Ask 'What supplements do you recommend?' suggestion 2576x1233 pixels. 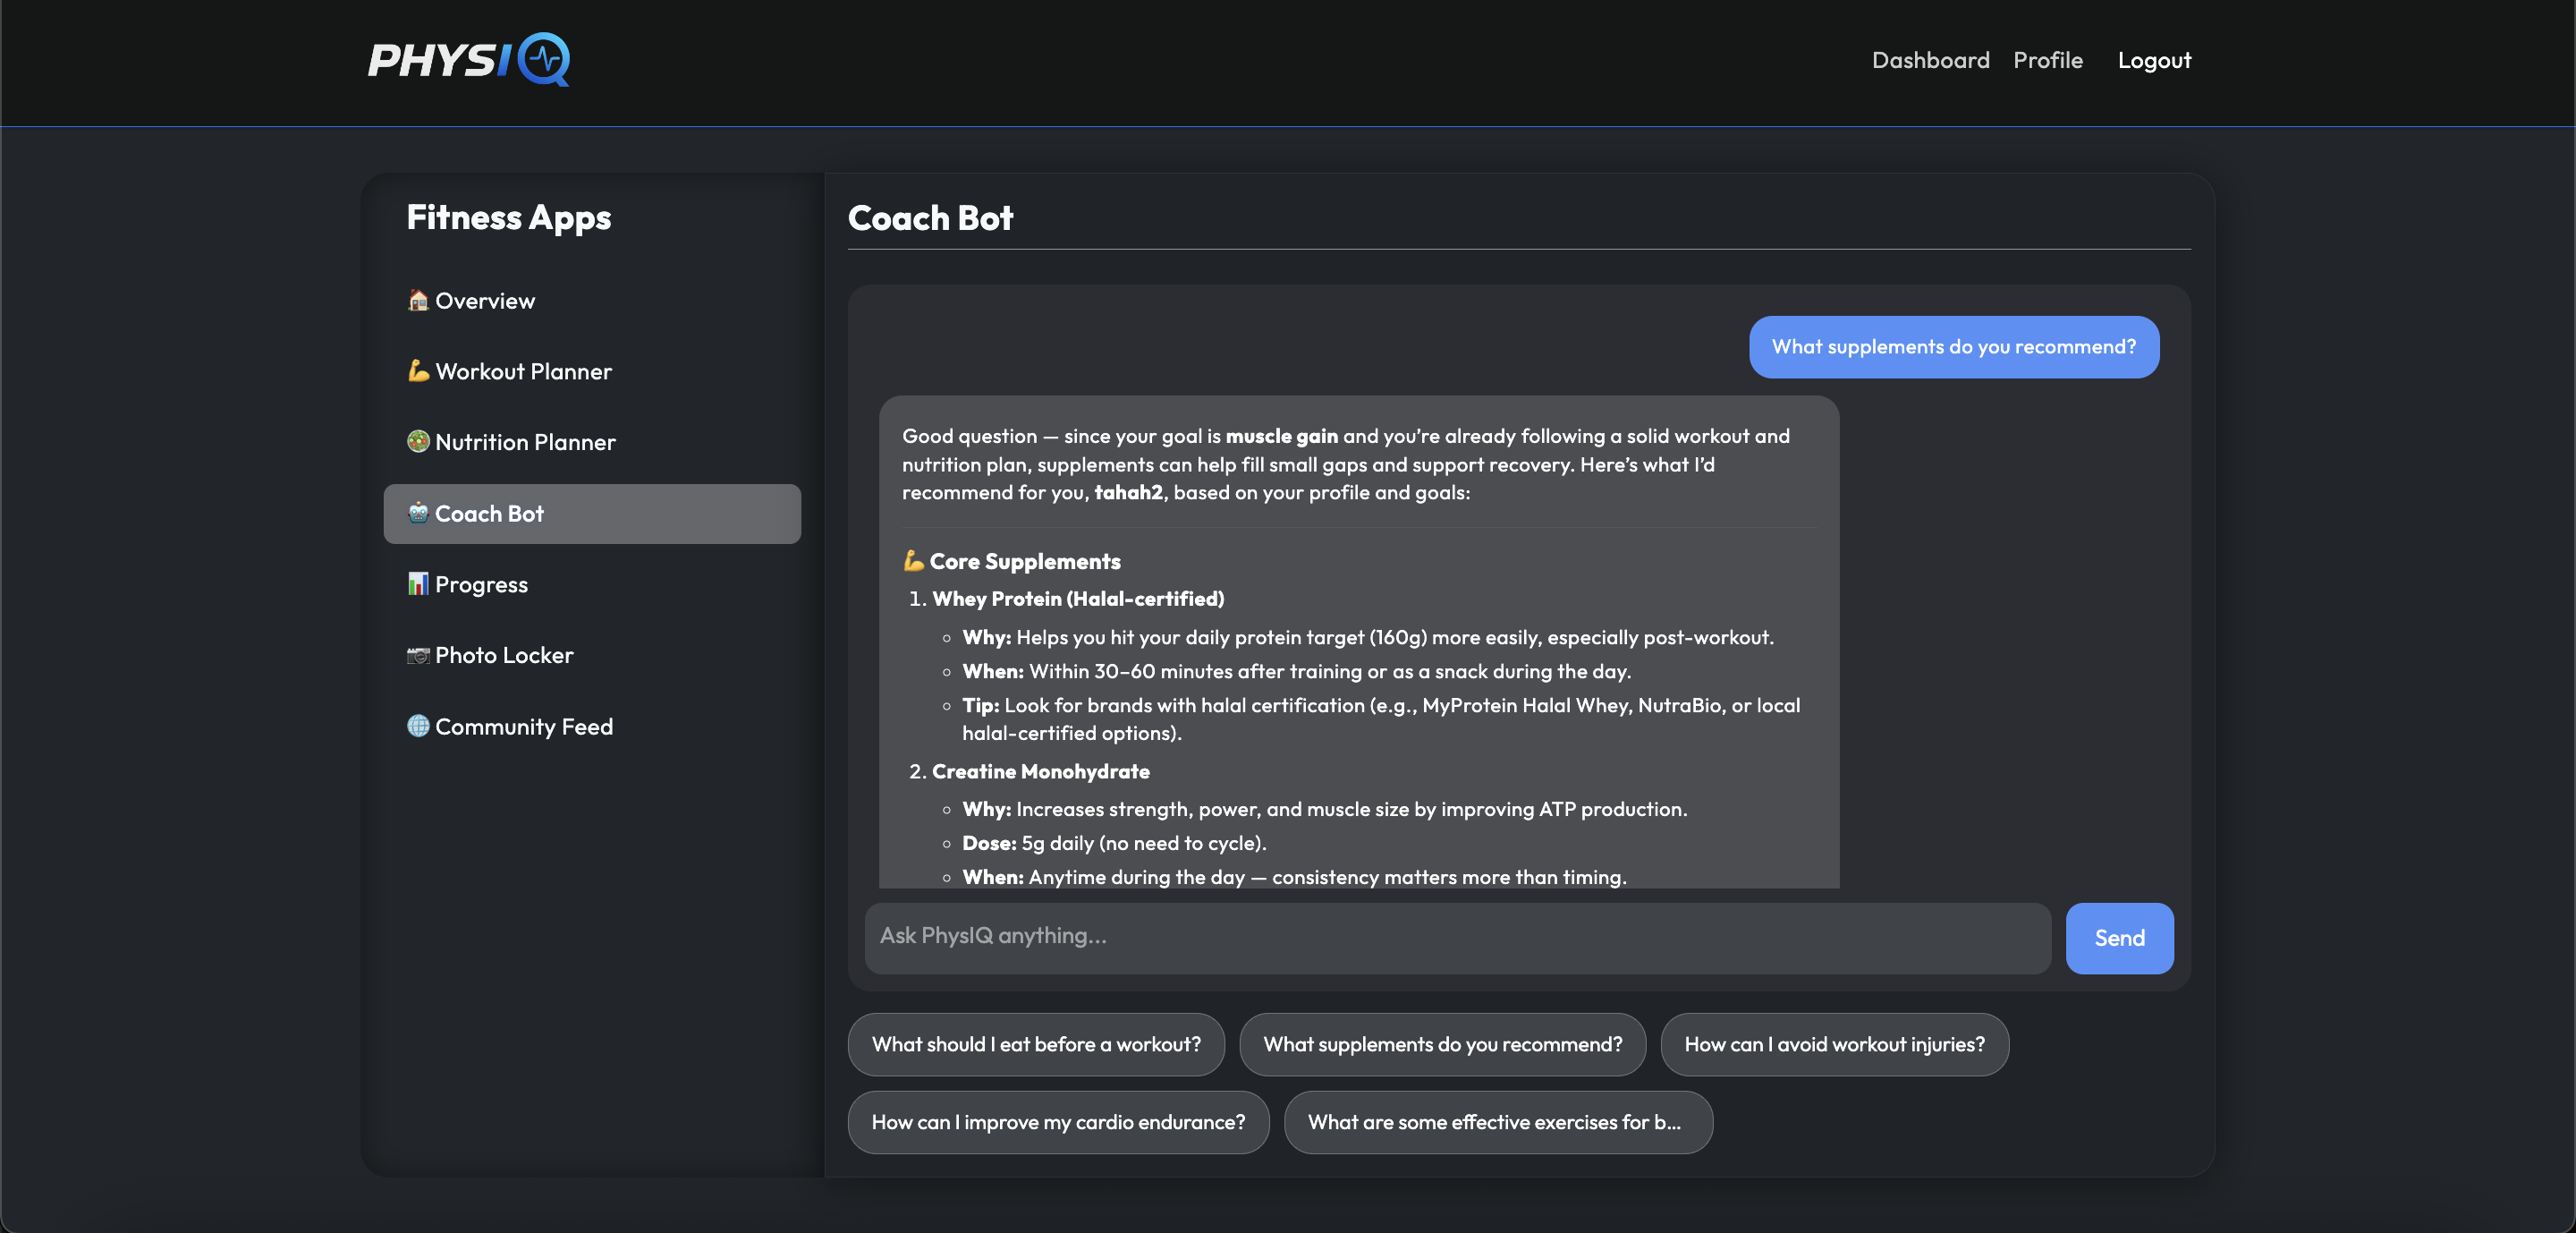click(1442, 1044)
